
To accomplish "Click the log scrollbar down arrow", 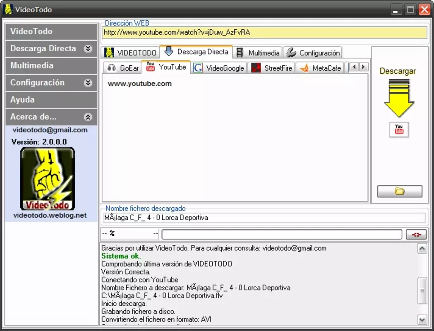I will (422, 320).
